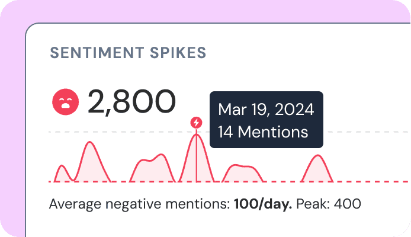Click the 2,800 negative mentions count

coord(131,102)
